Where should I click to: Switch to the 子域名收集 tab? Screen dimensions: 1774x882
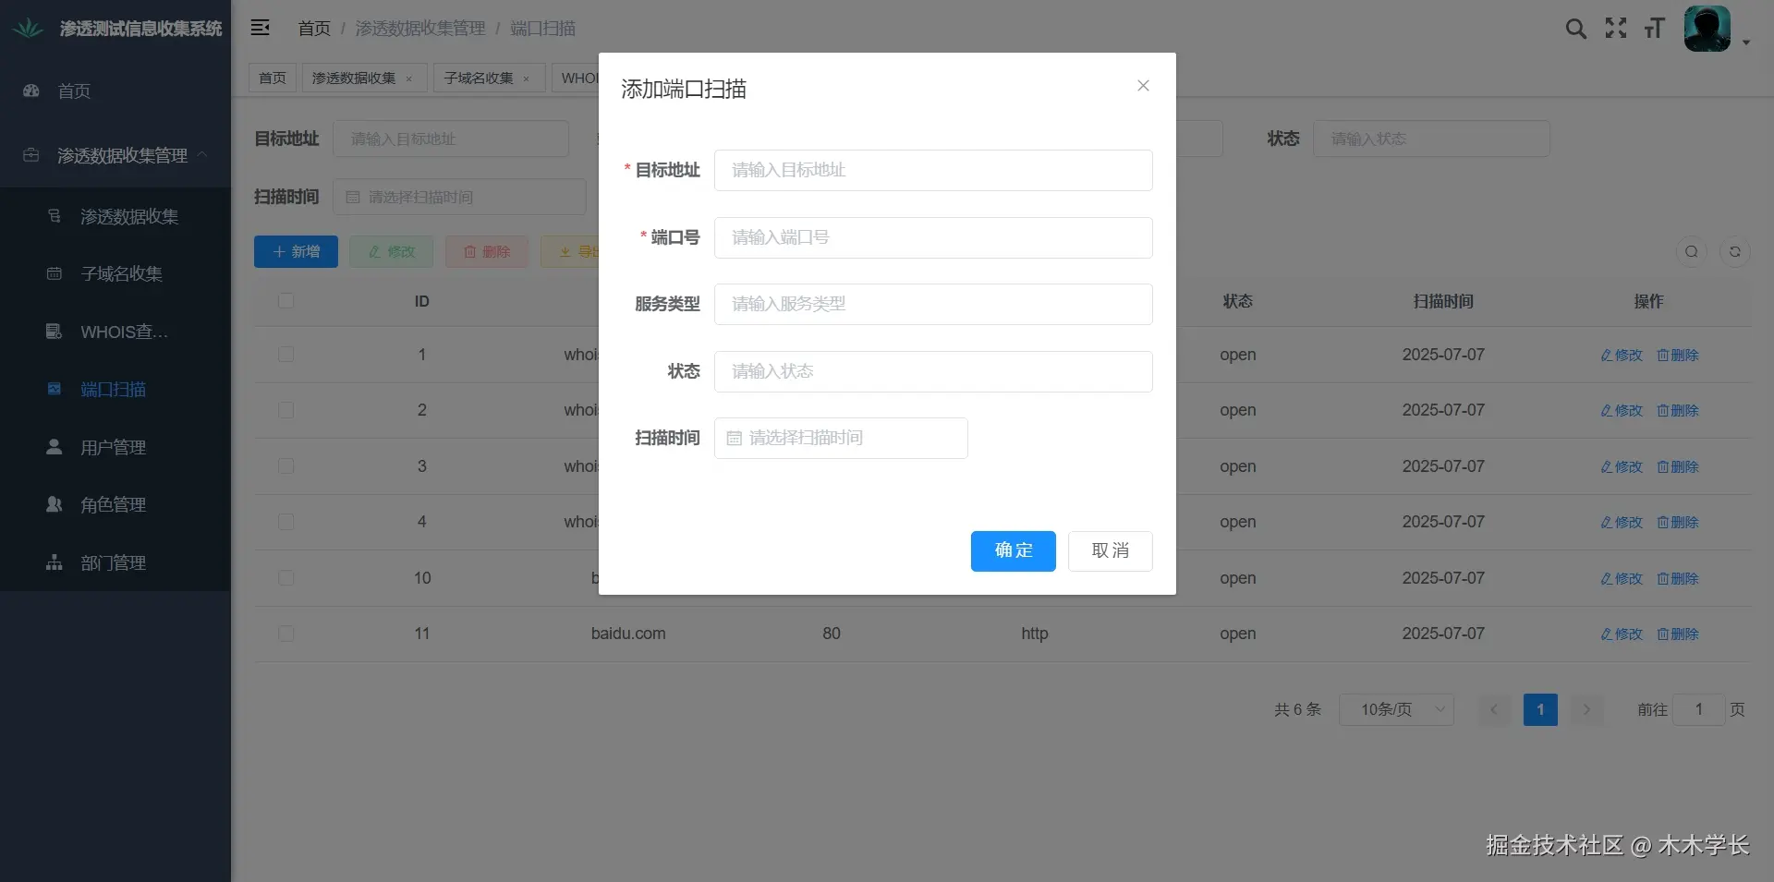480,78
